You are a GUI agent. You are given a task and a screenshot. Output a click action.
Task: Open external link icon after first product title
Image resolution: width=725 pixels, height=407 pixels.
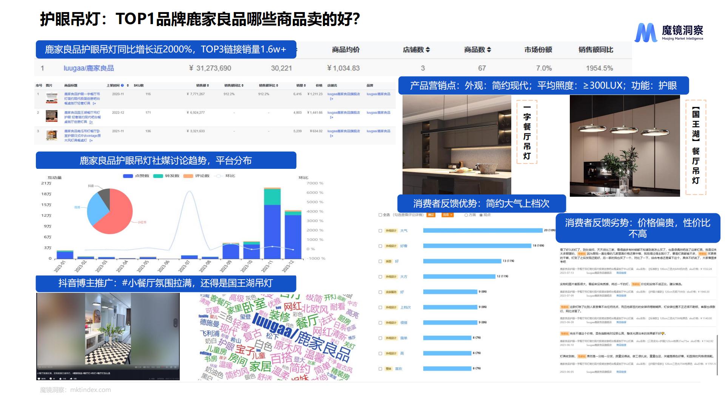coord(94,103)
